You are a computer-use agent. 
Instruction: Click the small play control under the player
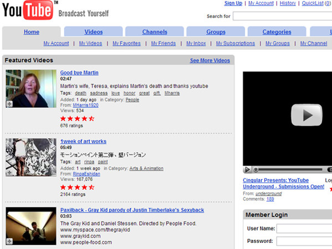(x=247, y=170)
